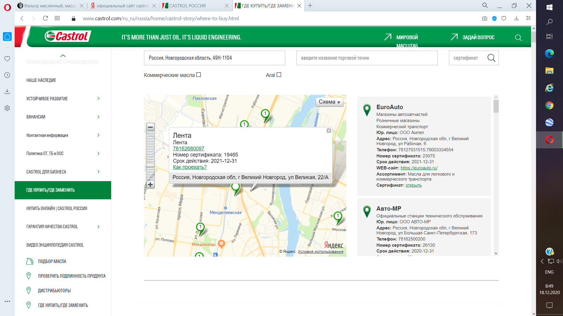This screenshot has height=316, width=563.
Task: Click the открыть certificate link
Action: pos(413,185)
